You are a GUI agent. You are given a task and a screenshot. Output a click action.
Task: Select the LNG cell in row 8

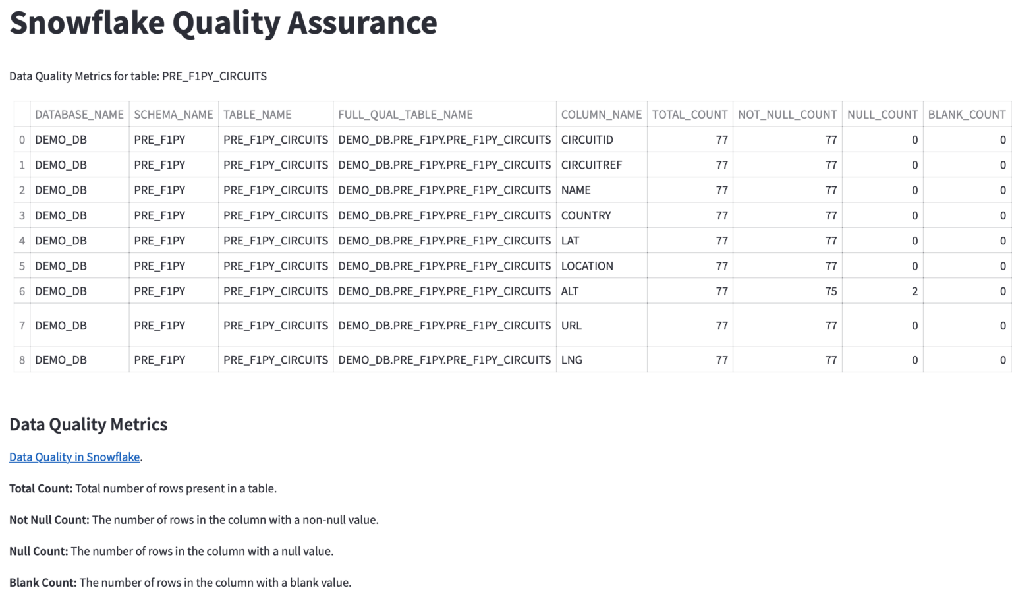click(x=571, y=360)
